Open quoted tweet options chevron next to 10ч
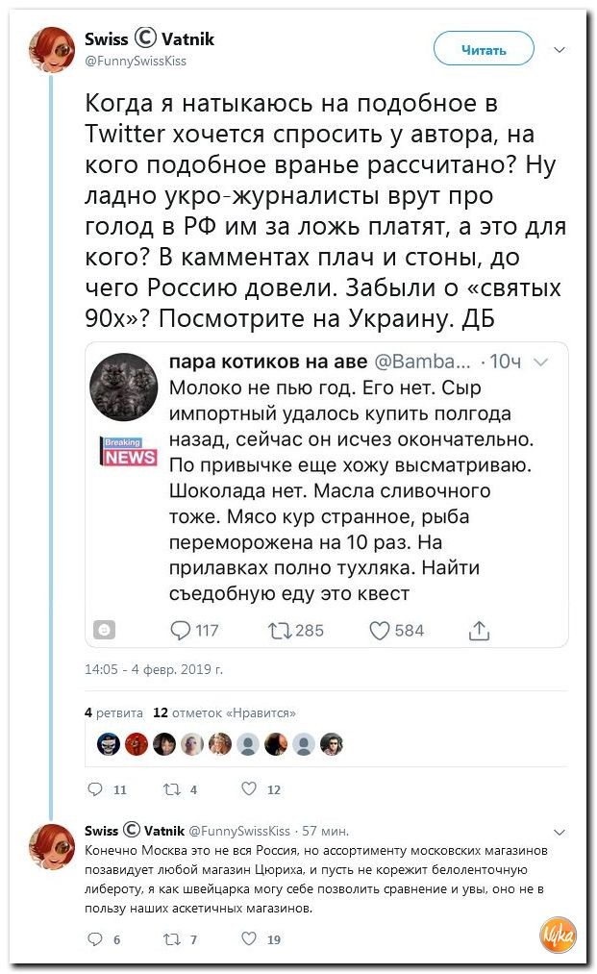Image resolution: width=597 pixels, height=974 pixels. [541, 362]
